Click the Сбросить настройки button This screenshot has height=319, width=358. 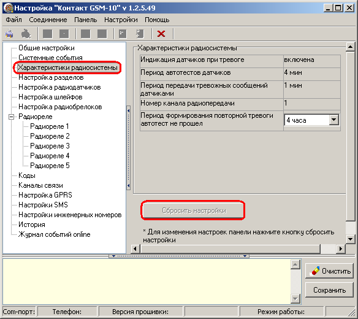[194, 210]
